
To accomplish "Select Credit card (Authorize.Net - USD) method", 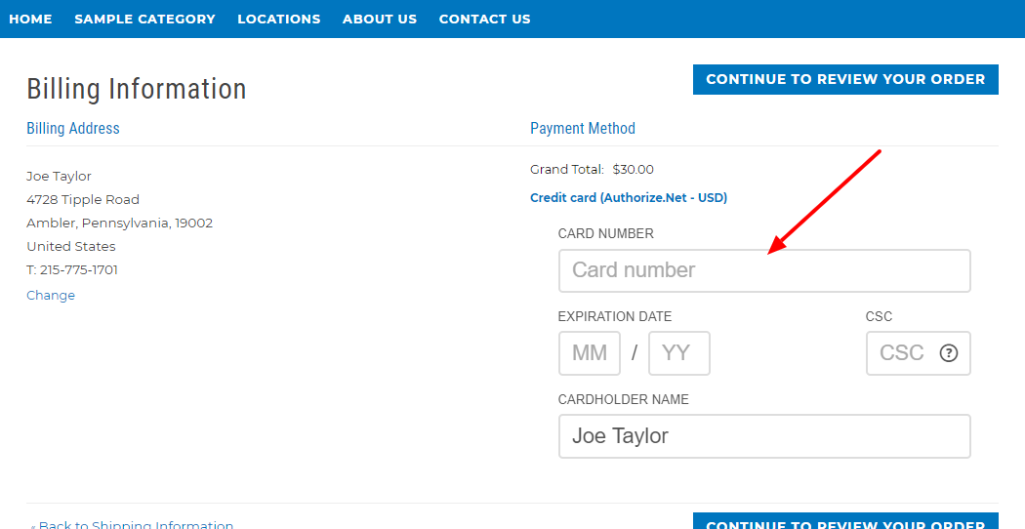I will click(629, 197).
